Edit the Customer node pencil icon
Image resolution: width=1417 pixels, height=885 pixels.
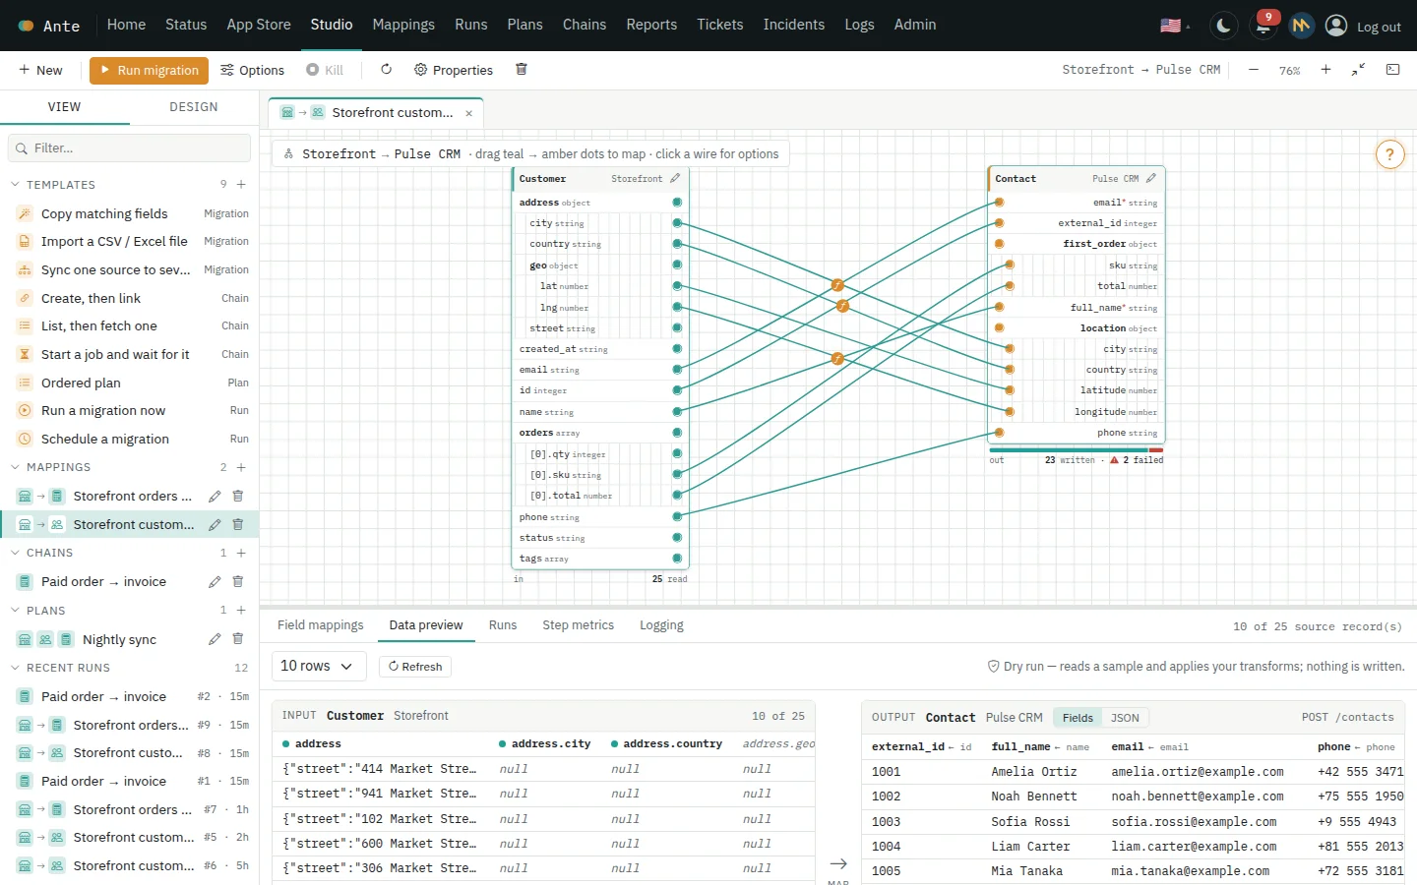click(x=675, y=179)
